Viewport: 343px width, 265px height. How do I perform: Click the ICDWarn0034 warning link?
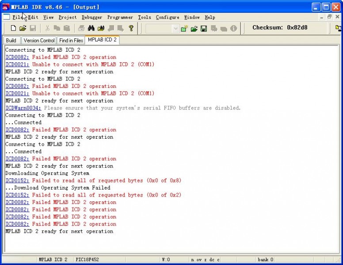tap(23, 108)
